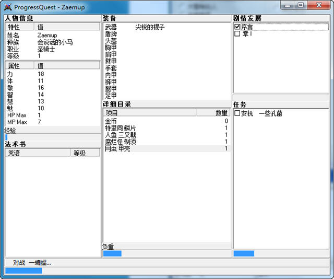Maximize the ProgressQuest window

click(x=301, y=5)
